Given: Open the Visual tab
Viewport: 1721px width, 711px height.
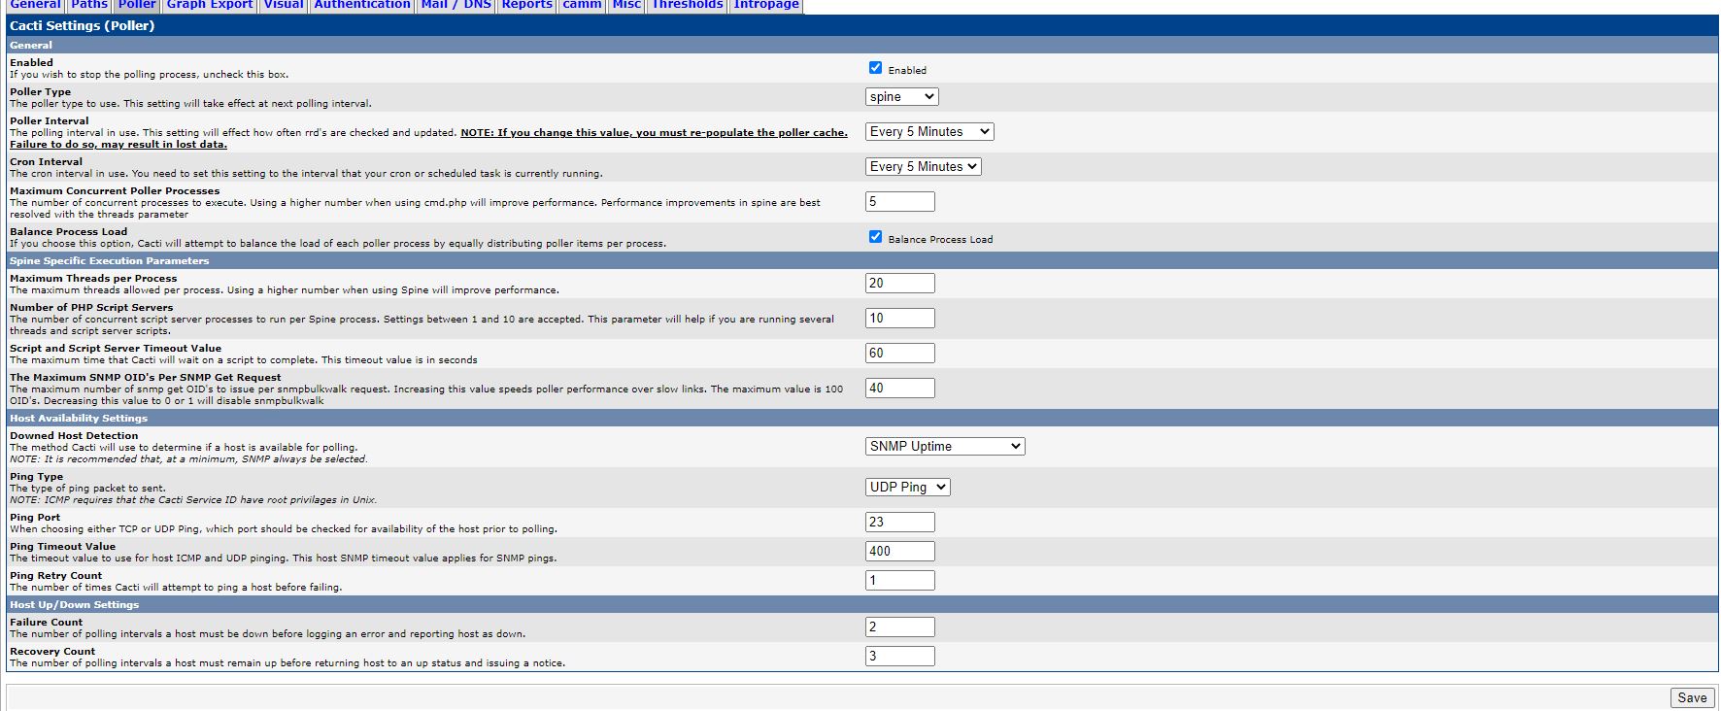Looking at the screenshot, I should 284,5.
